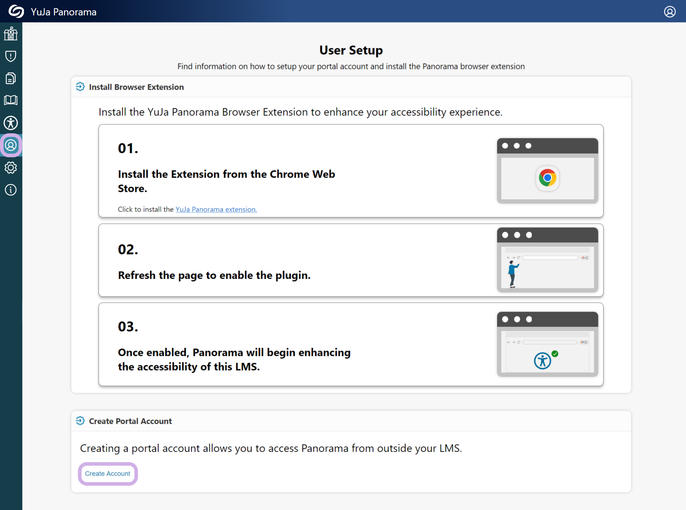The height and width of the screenshot is (510, 686).
Task: Open the accessibility figure icon in sidebar
Action: click(11, 123)
